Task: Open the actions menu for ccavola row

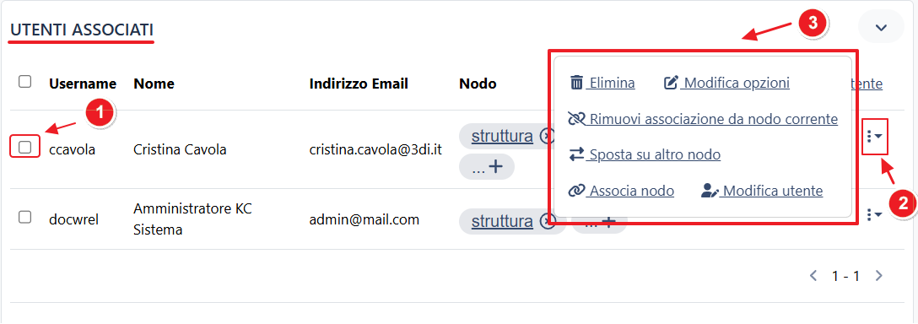Action: pyautogui.click(x=874, y=137)
